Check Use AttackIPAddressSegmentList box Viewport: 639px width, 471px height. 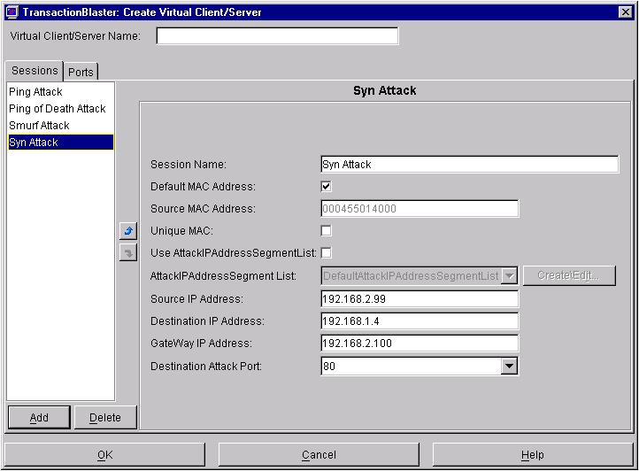tap(326, 253)
